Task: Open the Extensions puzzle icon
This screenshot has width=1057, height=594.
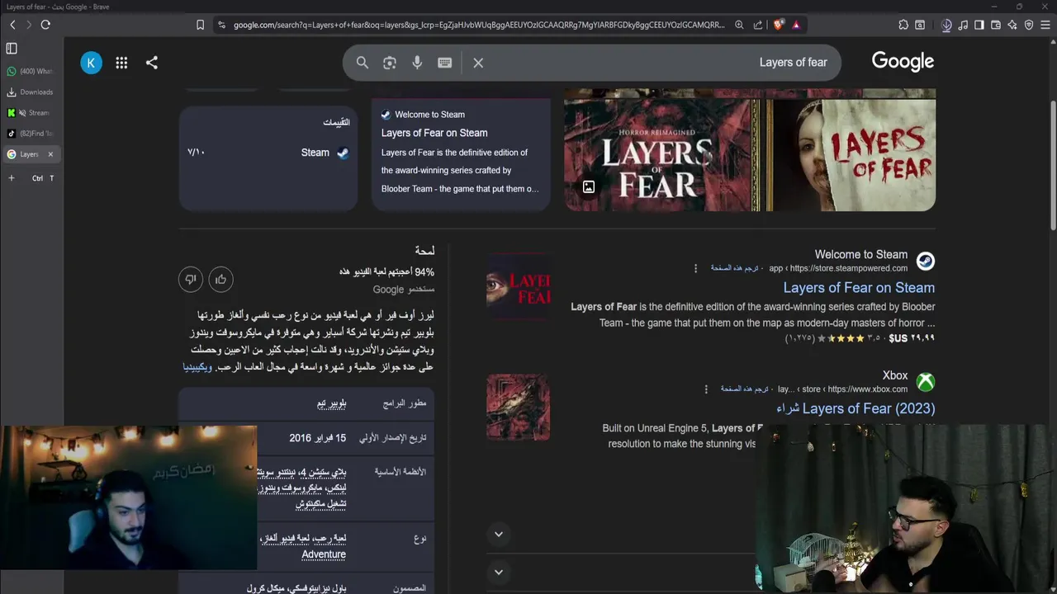Action: click(x=903, y=25)
